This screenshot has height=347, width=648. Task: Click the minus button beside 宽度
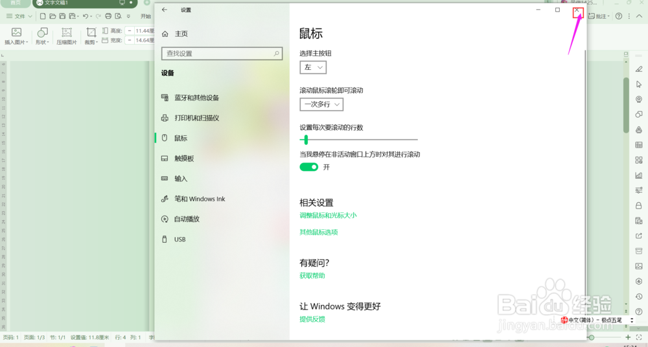click(130, 40)
